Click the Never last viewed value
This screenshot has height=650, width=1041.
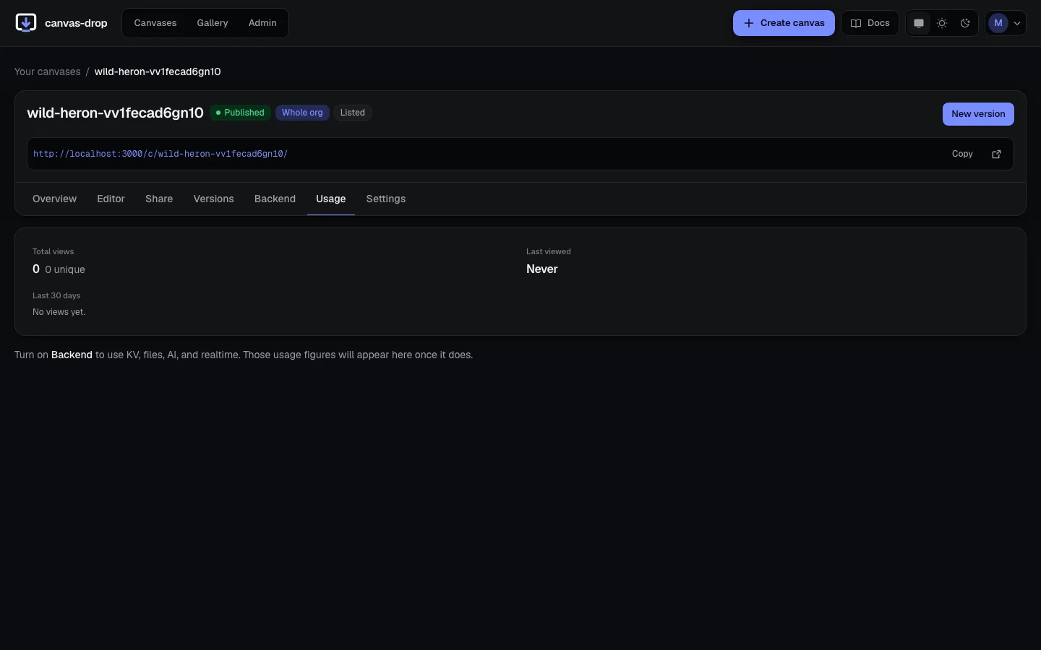(x=542, y=269)
